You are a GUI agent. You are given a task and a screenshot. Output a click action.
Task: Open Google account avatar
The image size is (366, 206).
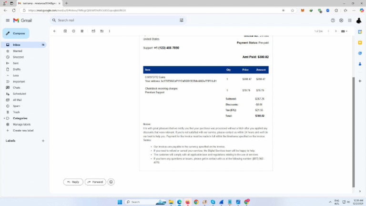359,21
